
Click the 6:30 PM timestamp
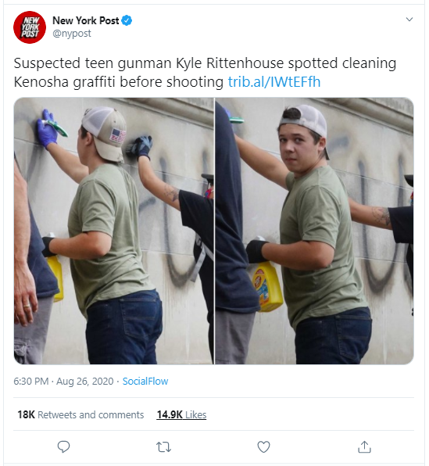click(31, 382)
